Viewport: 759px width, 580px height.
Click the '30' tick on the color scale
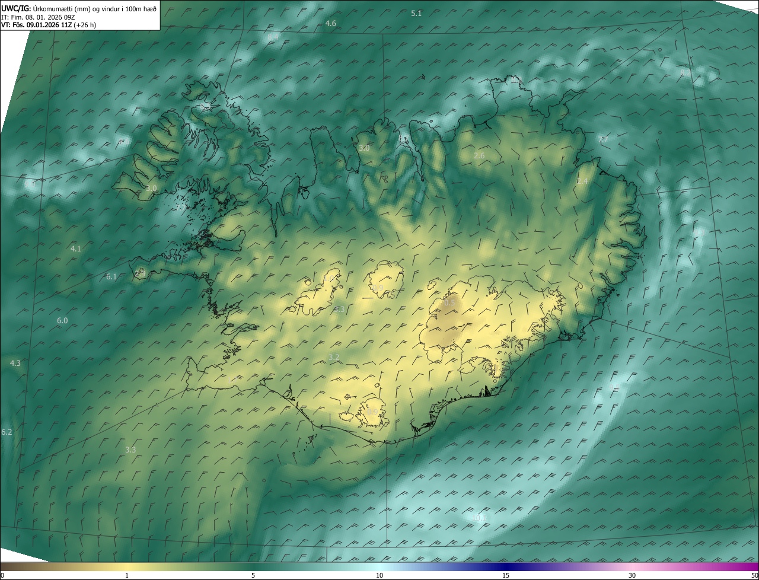click(x=632, y=575)
